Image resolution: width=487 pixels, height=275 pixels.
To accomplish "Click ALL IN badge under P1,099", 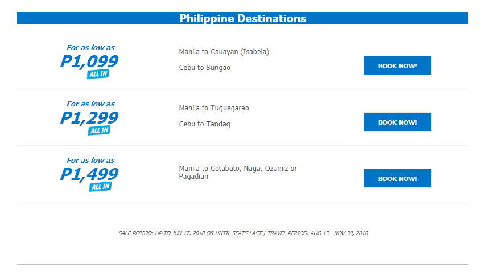I will 98,74.
